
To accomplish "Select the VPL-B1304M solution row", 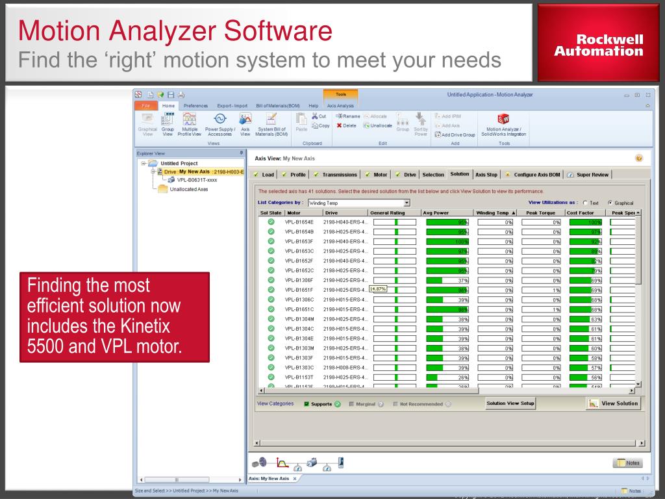I will 447,319.
